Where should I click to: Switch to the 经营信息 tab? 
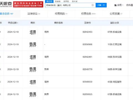point(88,14)
